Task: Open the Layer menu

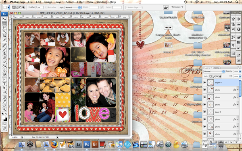Action: click(59, 2)
